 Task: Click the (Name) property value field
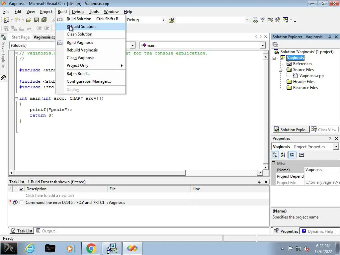(322, 170)
